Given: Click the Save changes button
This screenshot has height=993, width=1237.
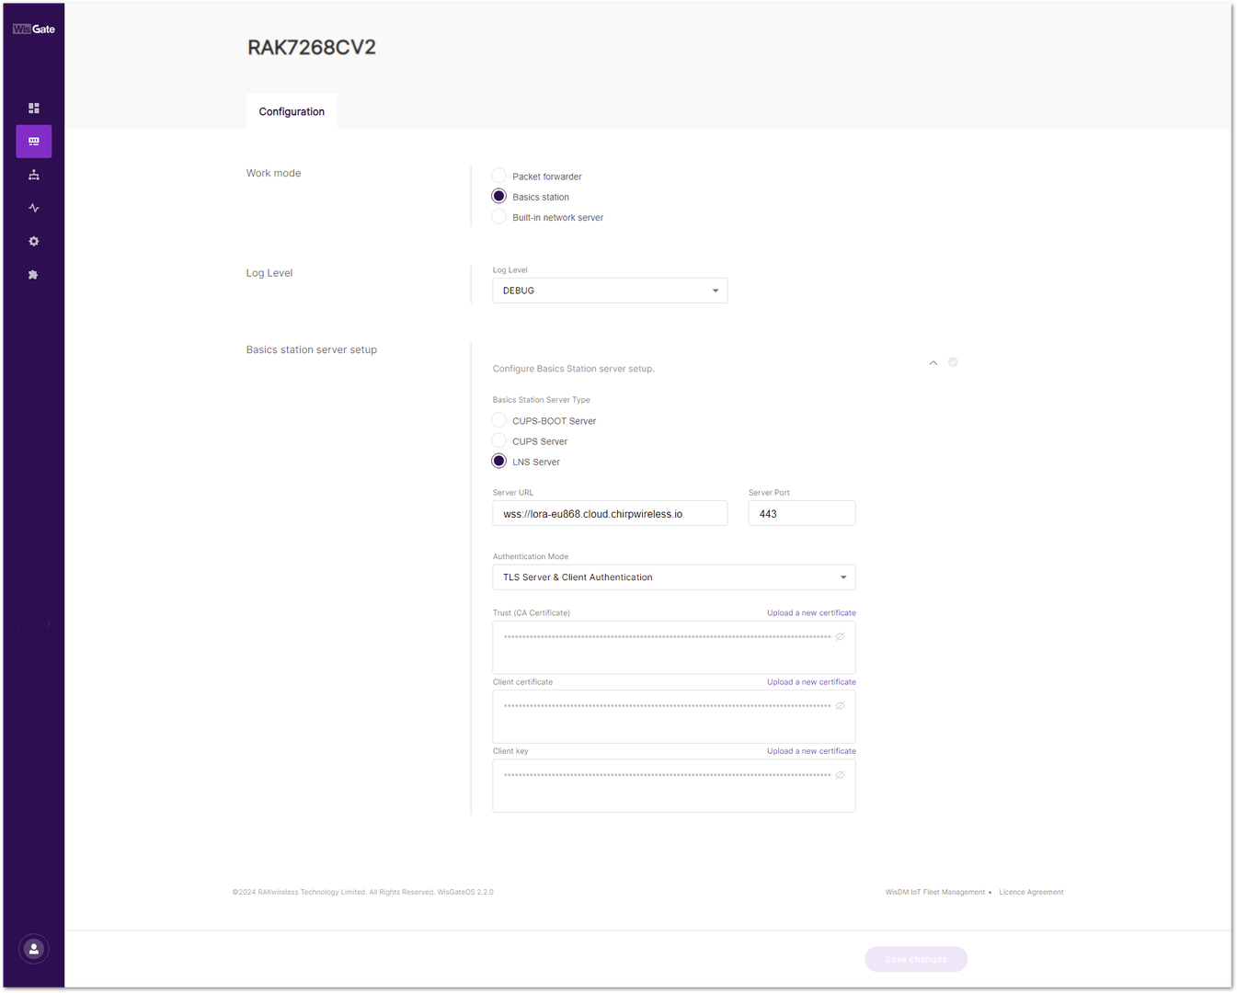Looking at the screenshot, I should tap(916, 959).
